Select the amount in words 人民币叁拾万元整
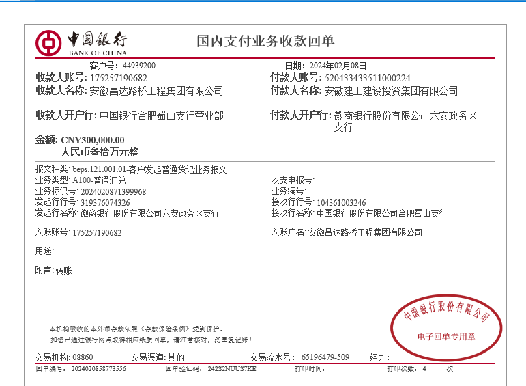The width and height of the screenshot is (526, 386). [x=100, y=152]
